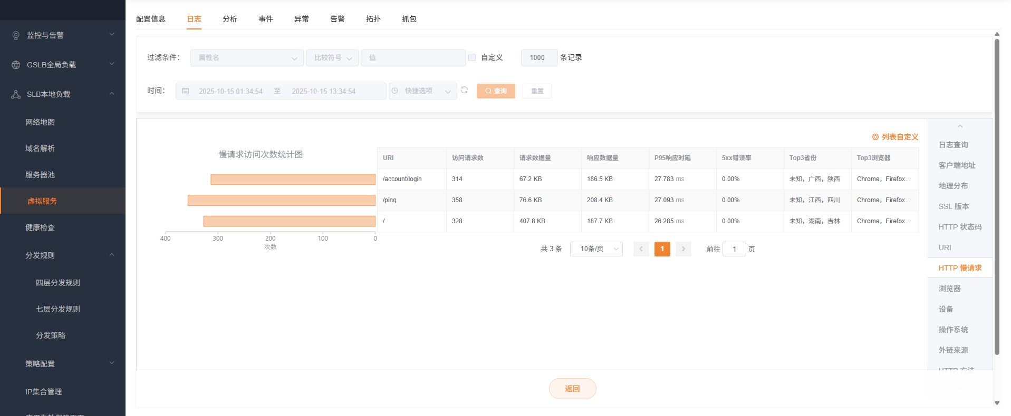The height and width of the screenshot is (416, 1011).
Task: Click the 返回 button at bottom
Action: click(572, 389)
